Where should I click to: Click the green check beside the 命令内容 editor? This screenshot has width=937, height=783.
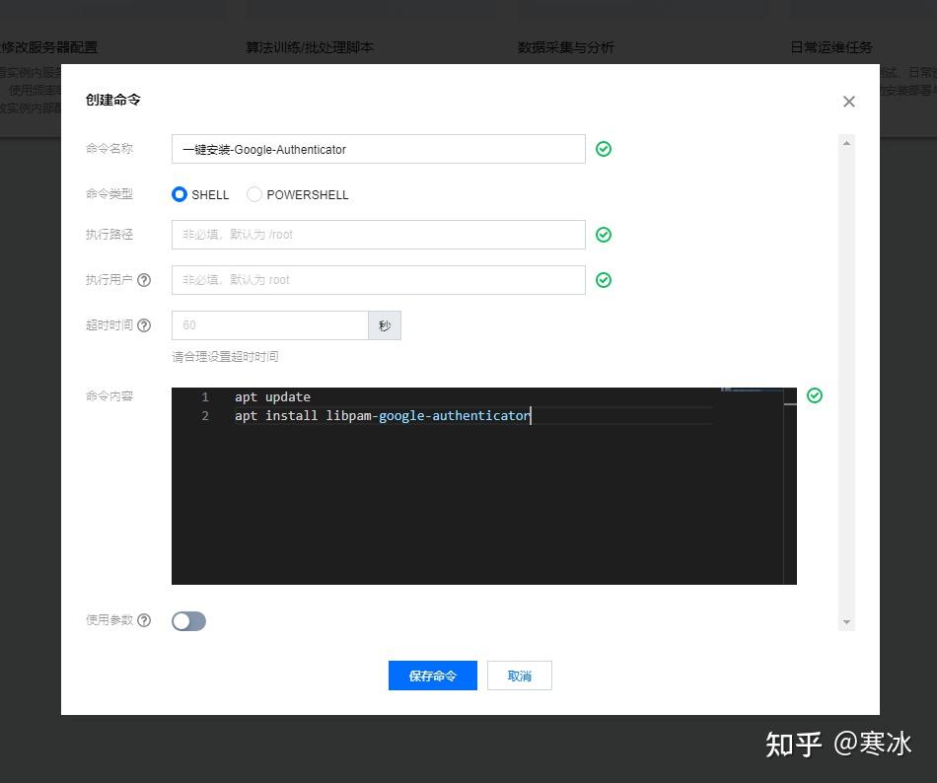pyautogui.click(x=815, y=395)
